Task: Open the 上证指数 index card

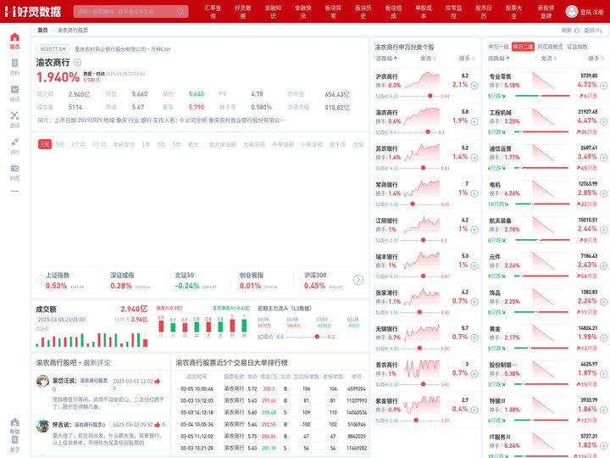Action: pos(70,281)
